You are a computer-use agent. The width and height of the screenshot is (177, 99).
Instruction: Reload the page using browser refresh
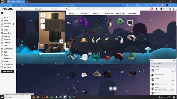[x=10, y=5]
